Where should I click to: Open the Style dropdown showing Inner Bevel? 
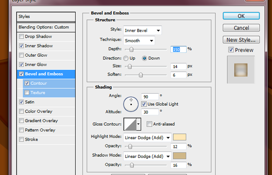pyautogui.click(x=143, y=30)
